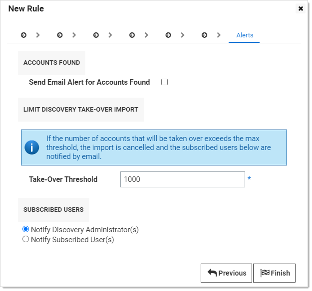312x291 pixels.
Task: Click the Finish button
Action: [274, 273]
